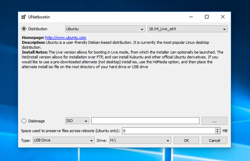Screen dimensions: 250x161
Task: Click the 'Install Notes:' heading text
Action: [35, 52]
